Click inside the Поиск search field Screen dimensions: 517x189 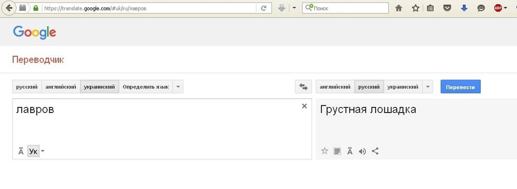[346, 8]
